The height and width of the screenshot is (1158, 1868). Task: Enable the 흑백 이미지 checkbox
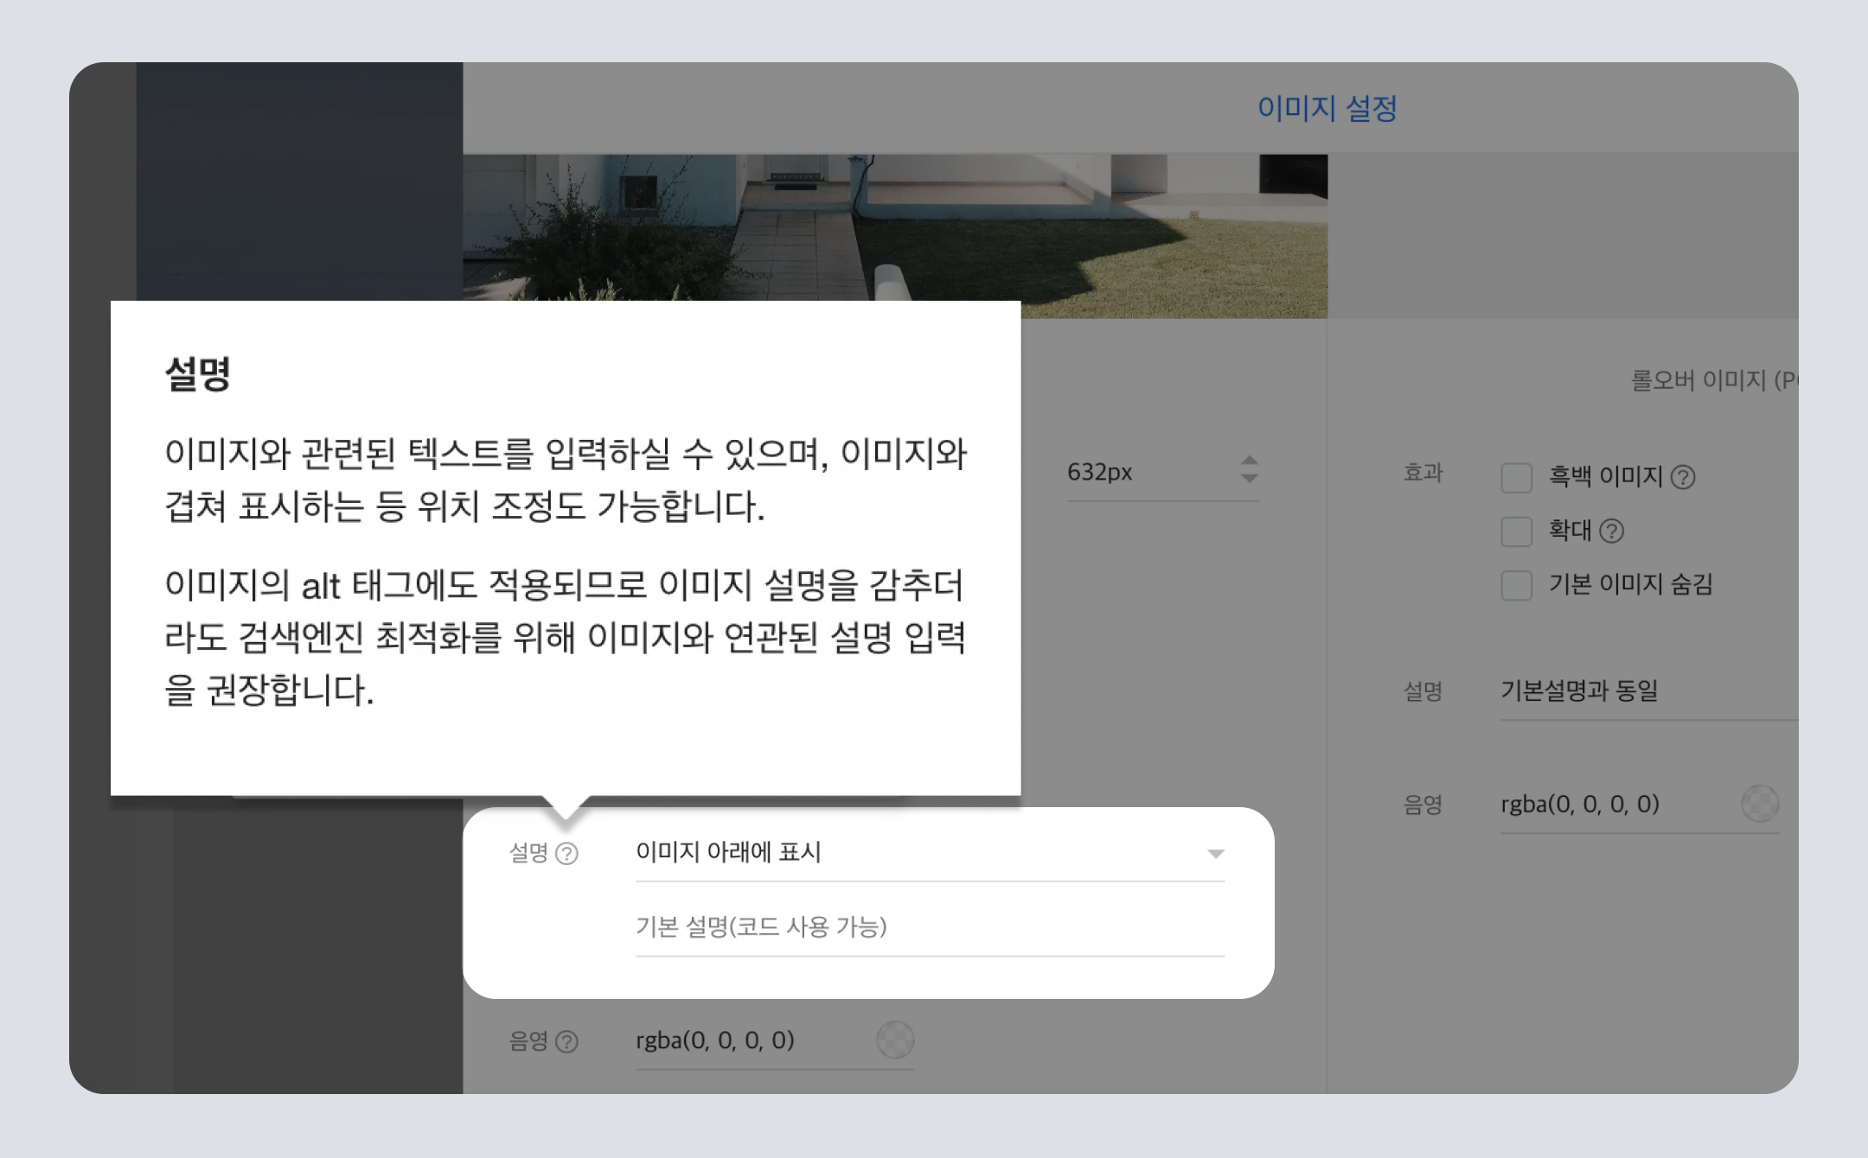click(x=1516, y=477)
